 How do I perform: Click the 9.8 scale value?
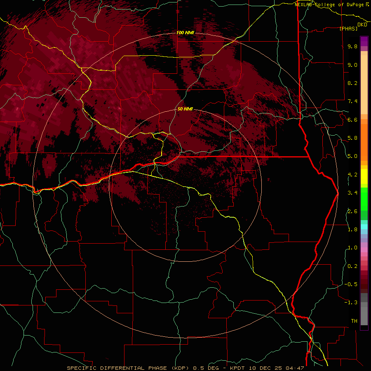352,46
